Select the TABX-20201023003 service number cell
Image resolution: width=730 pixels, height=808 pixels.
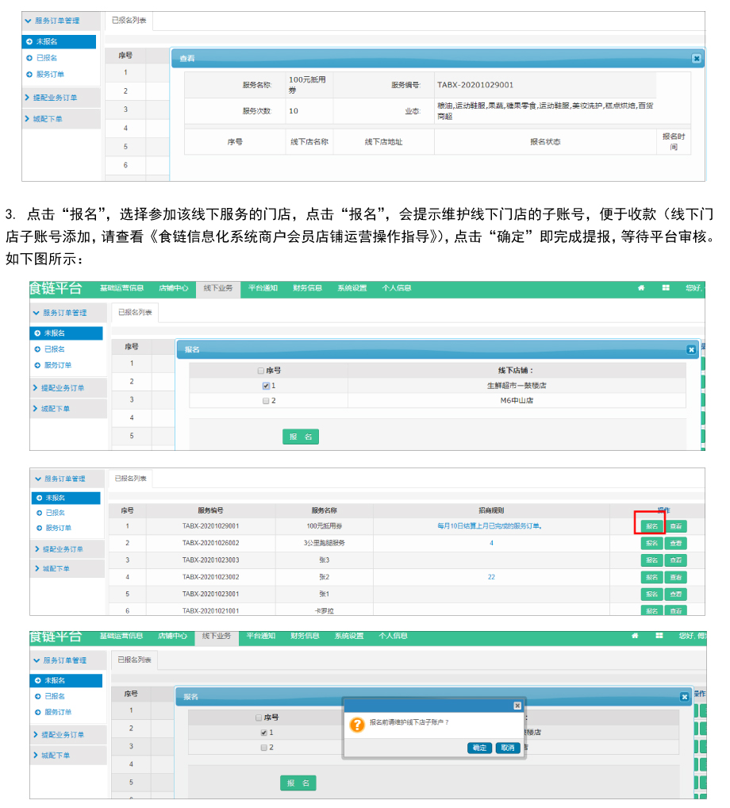point(210,560)
